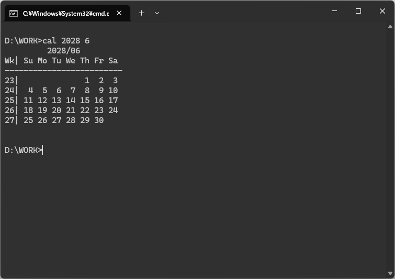Click the cmd icon in the tab
Viewport: 395px width, 279px height.
tap(14, 14)
